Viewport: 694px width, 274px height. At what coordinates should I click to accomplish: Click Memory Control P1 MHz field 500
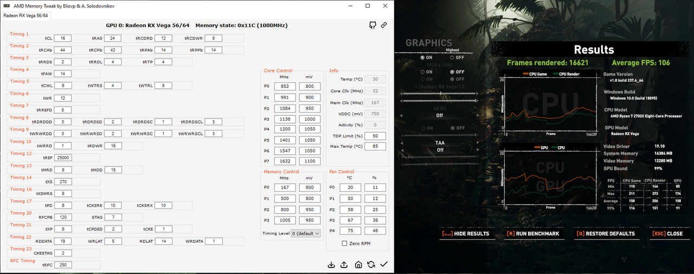284,198
